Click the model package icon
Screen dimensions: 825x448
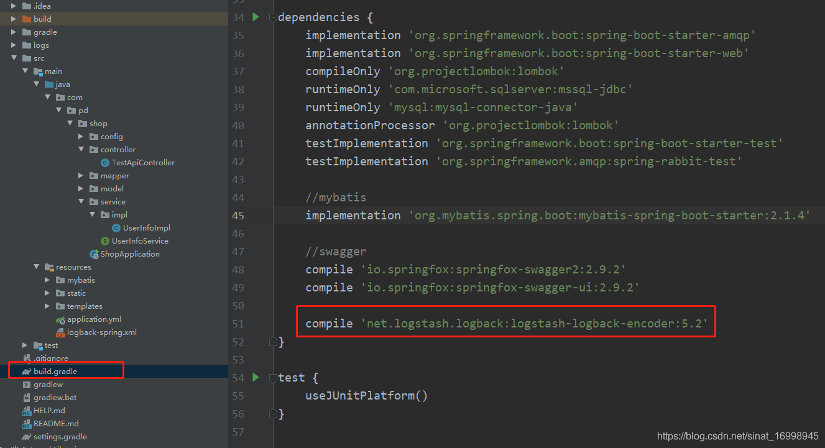coord(94,188)
